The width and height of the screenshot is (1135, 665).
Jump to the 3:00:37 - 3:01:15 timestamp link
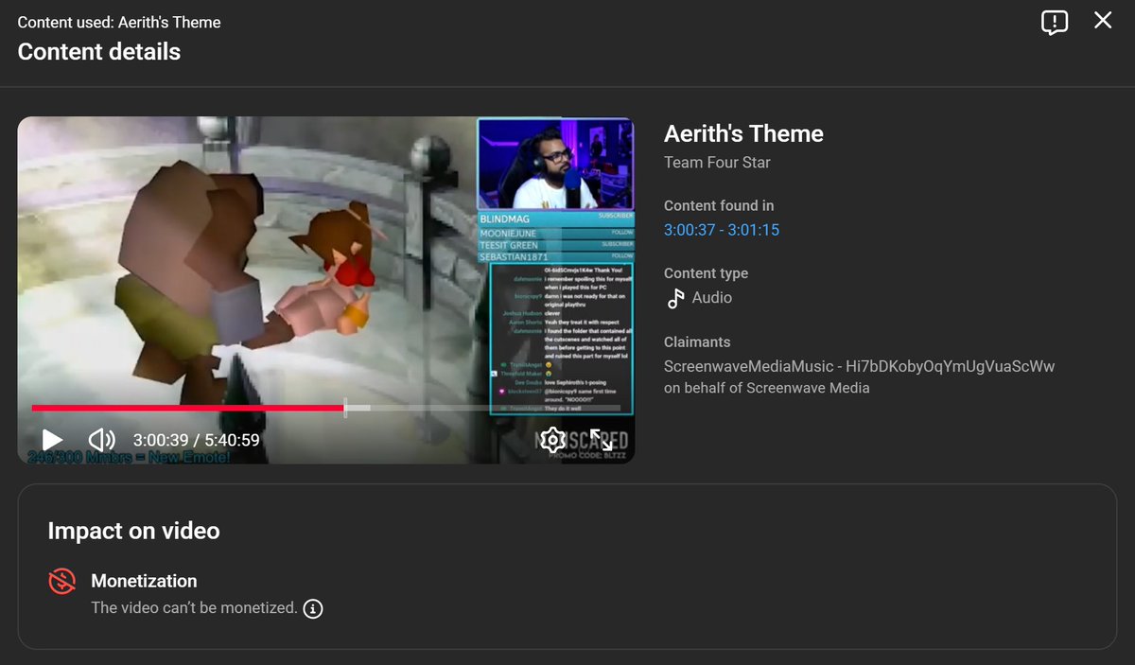pyautogui.click(x=722, y=230)
